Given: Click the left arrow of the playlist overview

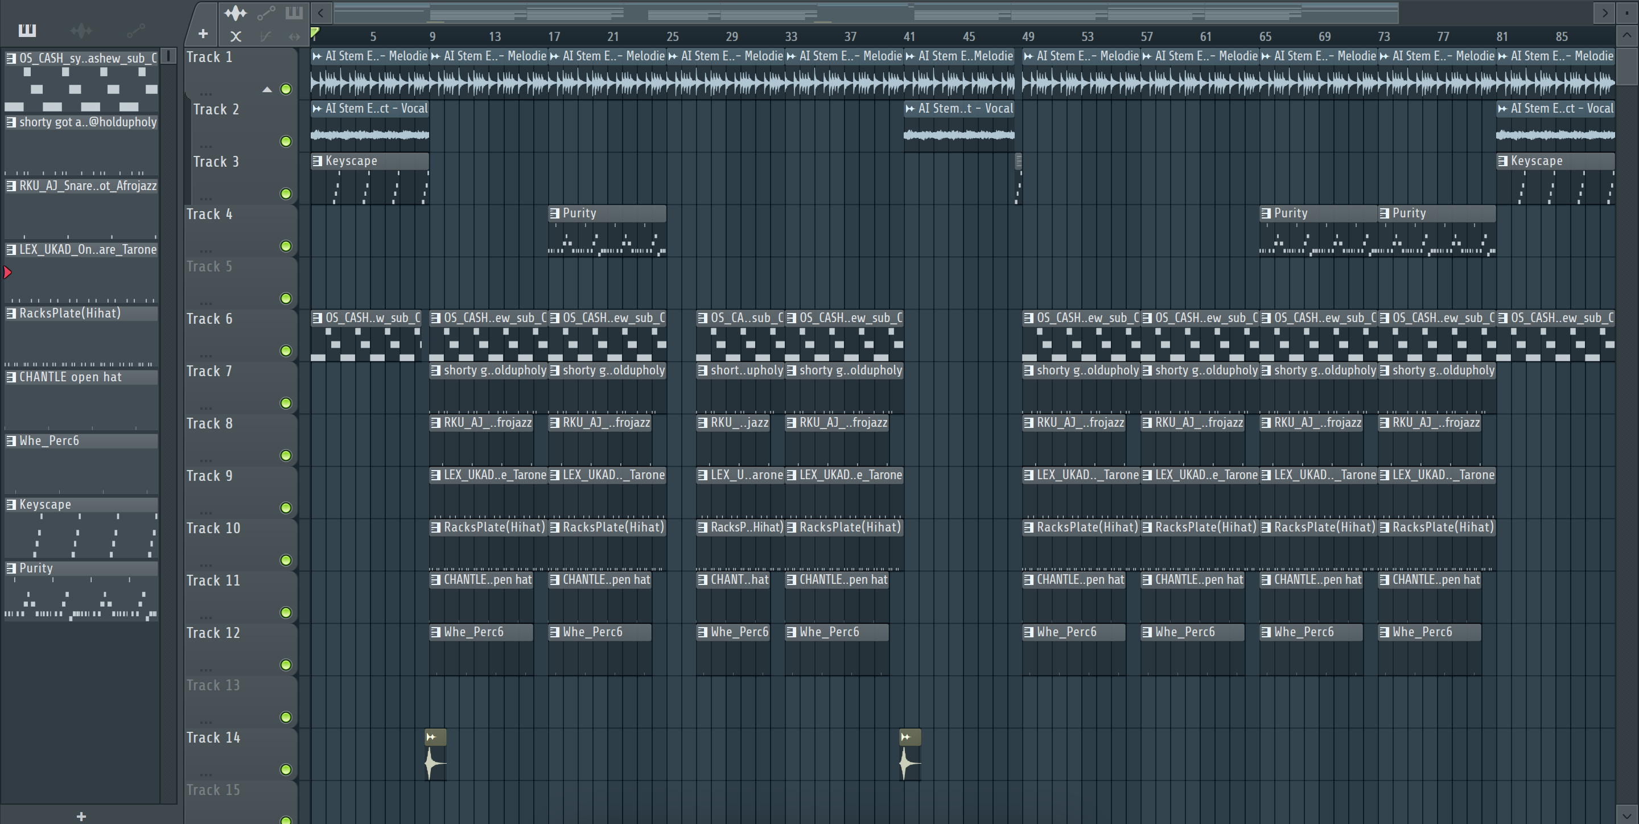Looking at the screenshot, I should (322, 12).
